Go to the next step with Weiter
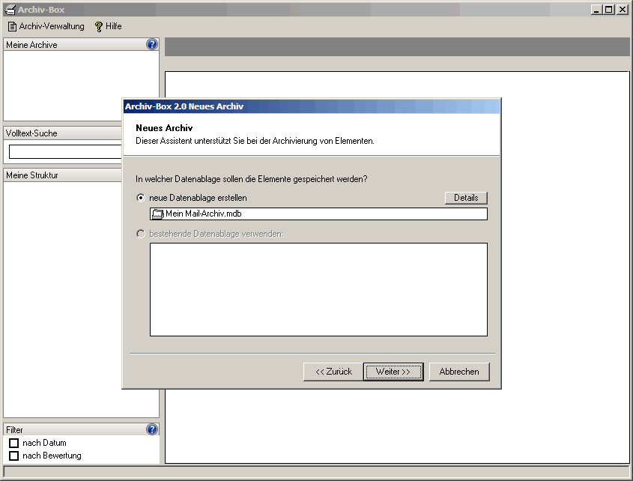633x481 pixels. [x=393, y=372]
